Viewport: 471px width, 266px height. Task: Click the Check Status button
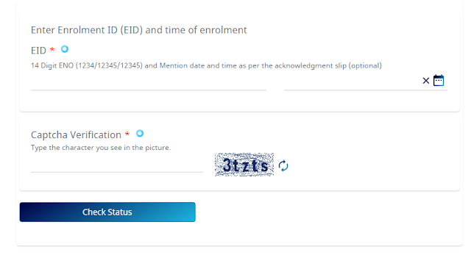click(107, 212)
